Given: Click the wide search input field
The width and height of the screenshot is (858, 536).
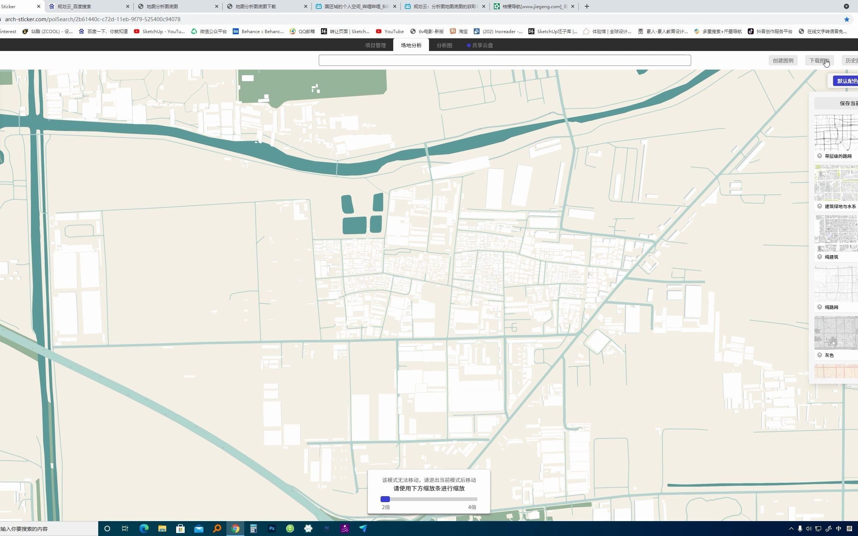Looking at the screenshot, I should click(505, 60).
